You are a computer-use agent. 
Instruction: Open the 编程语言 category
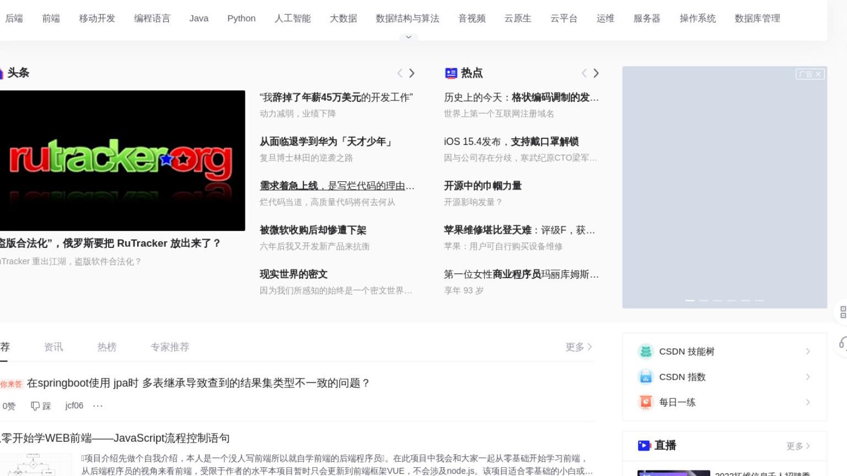(152, 18)
